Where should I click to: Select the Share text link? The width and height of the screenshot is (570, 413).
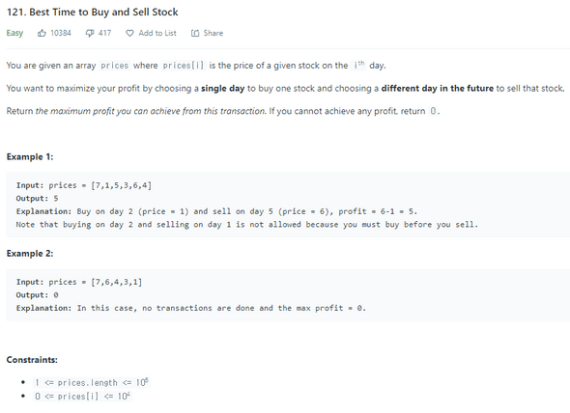coord(214,33)
